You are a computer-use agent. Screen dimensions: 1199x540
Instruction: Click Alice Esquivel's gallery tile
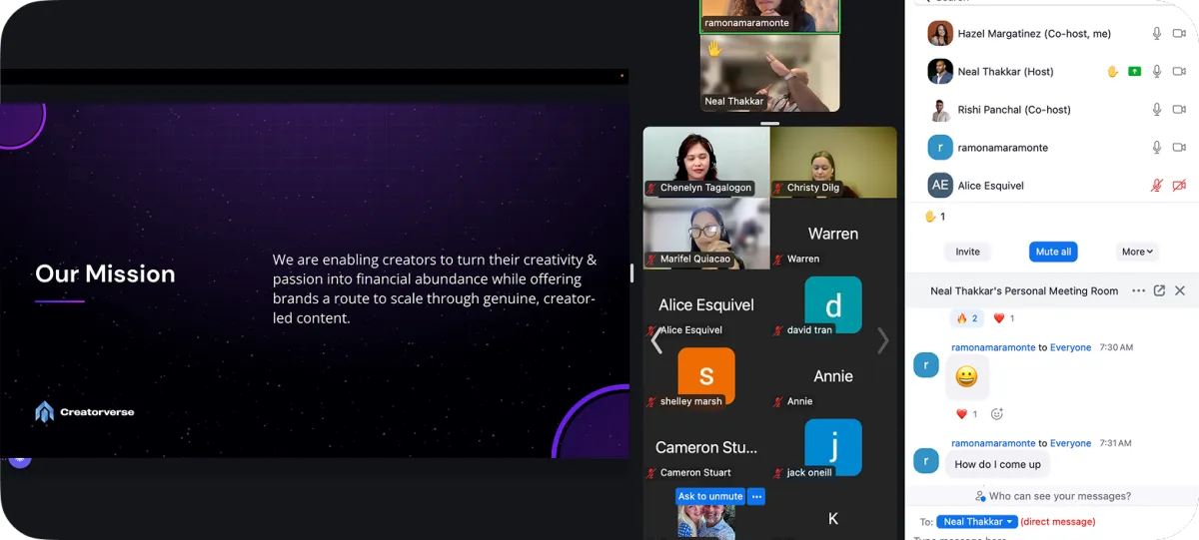coord(706,304)
